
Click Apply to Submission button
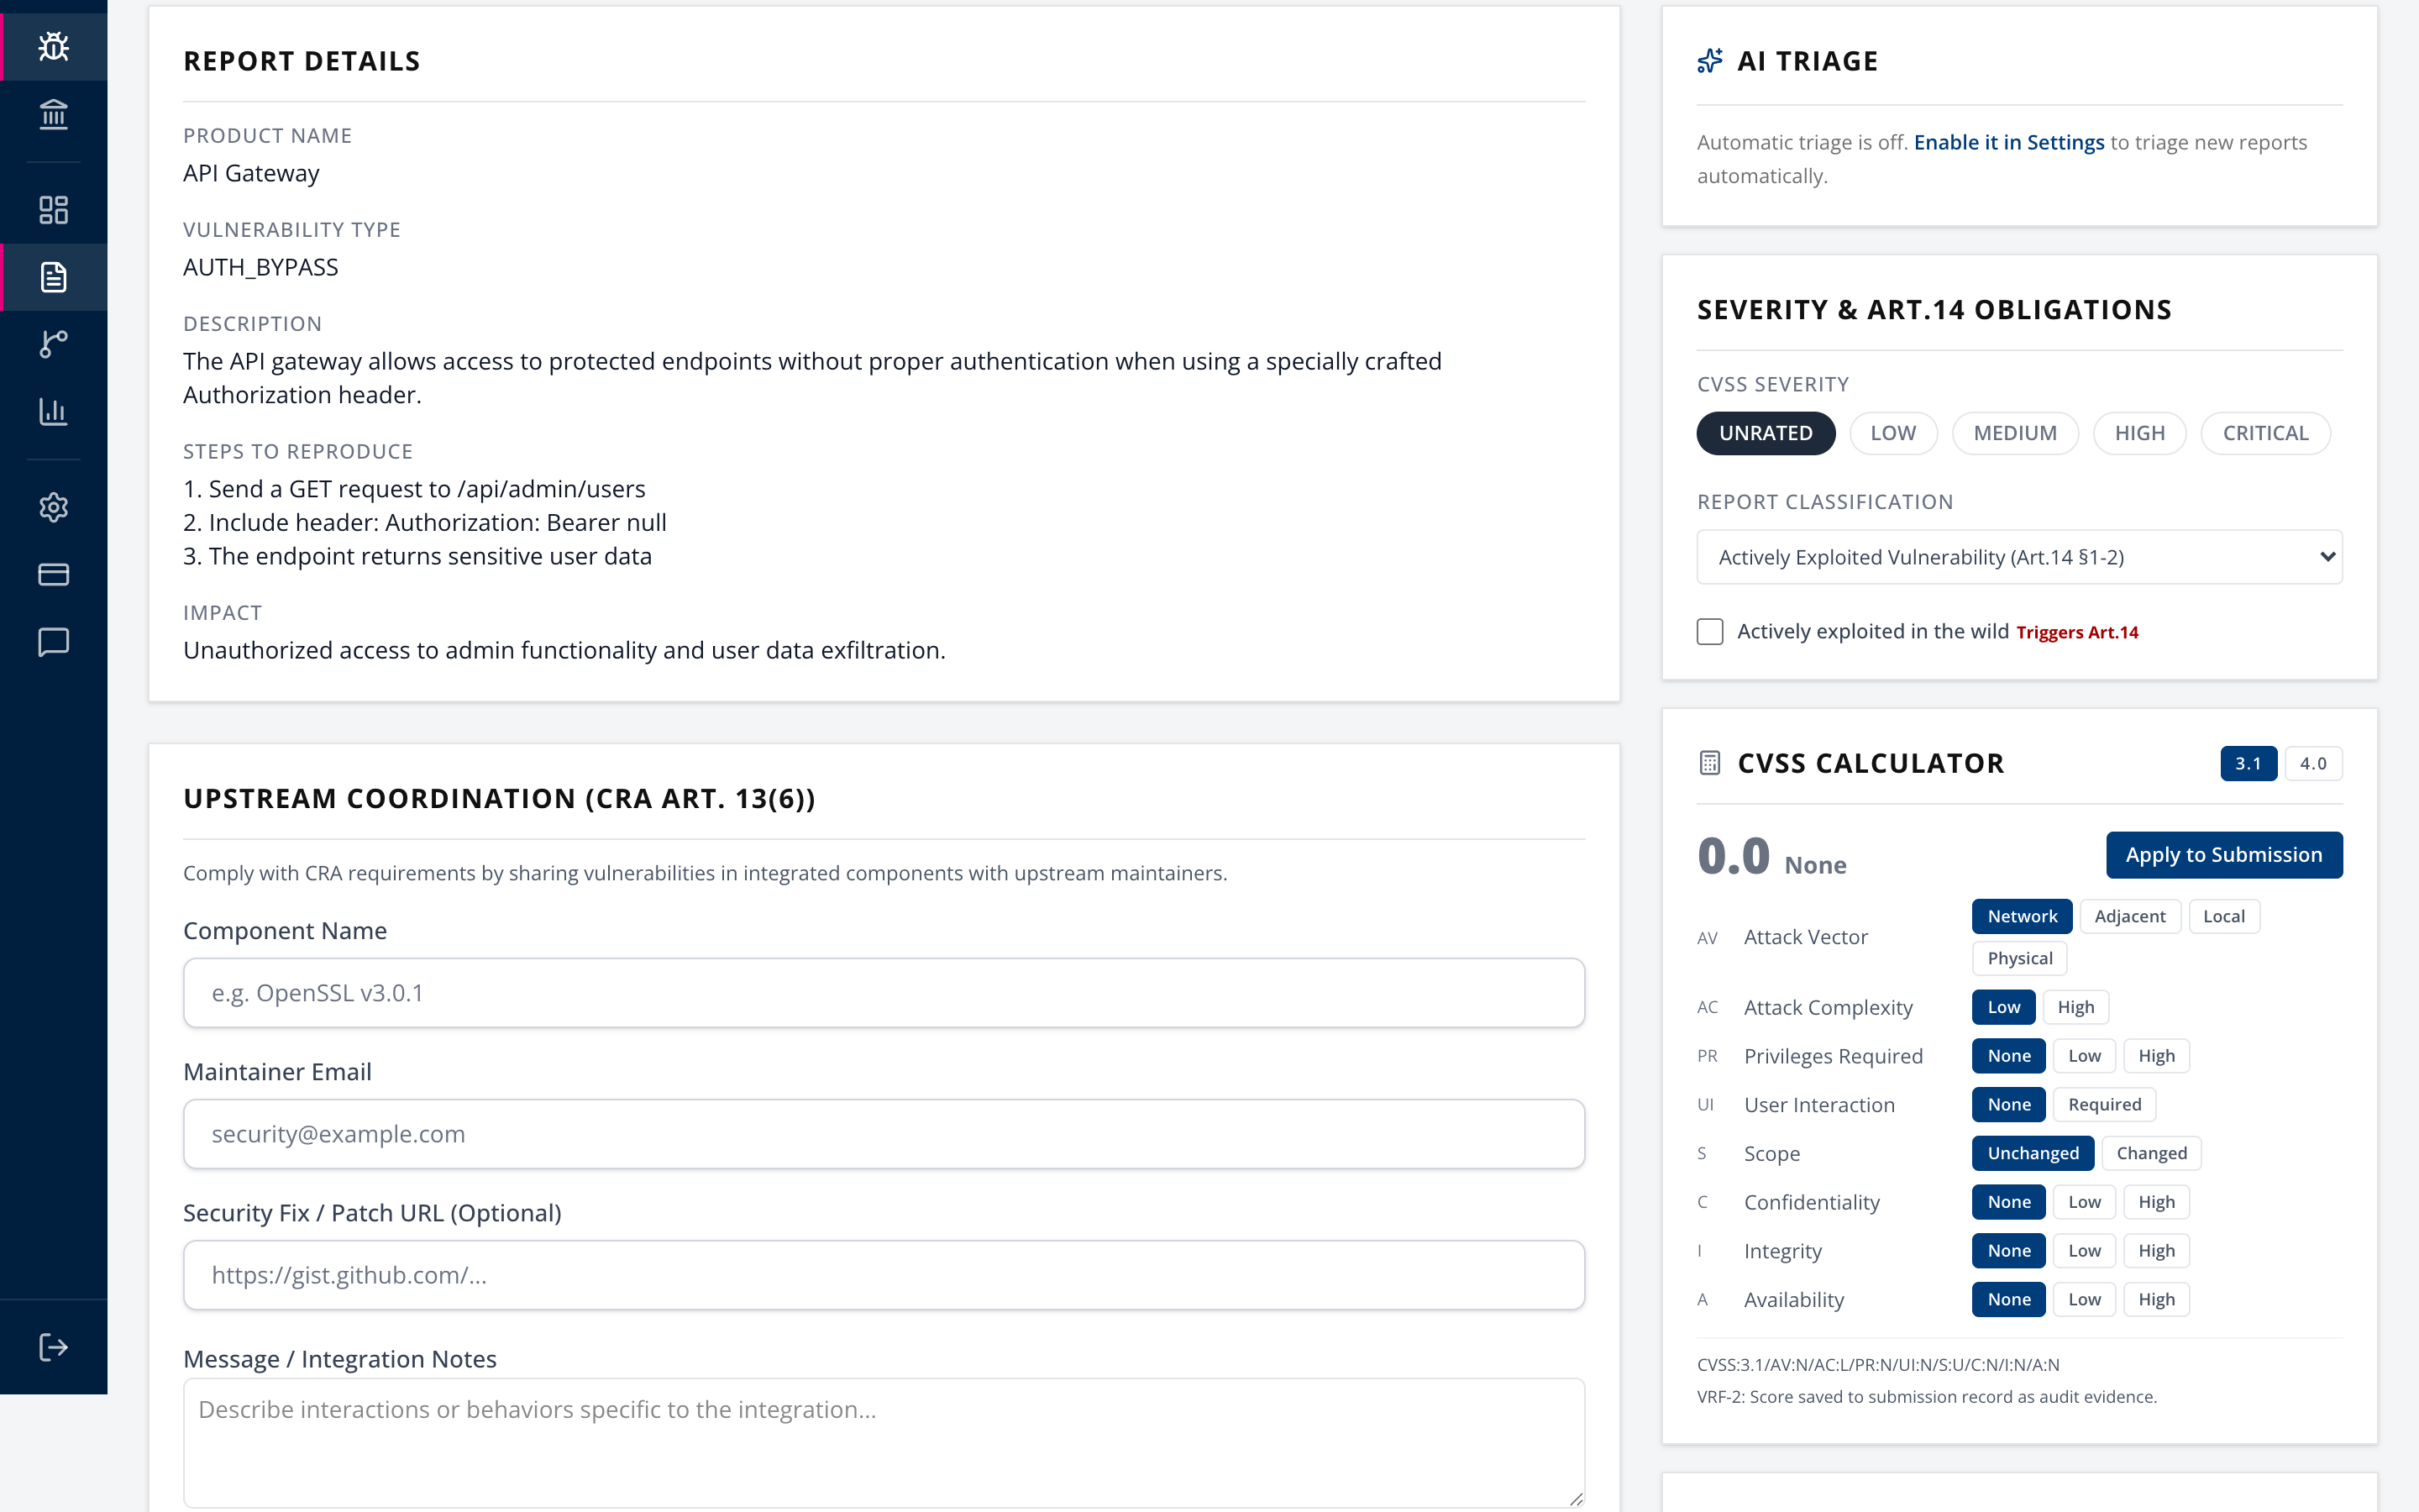coord(2223,855)
